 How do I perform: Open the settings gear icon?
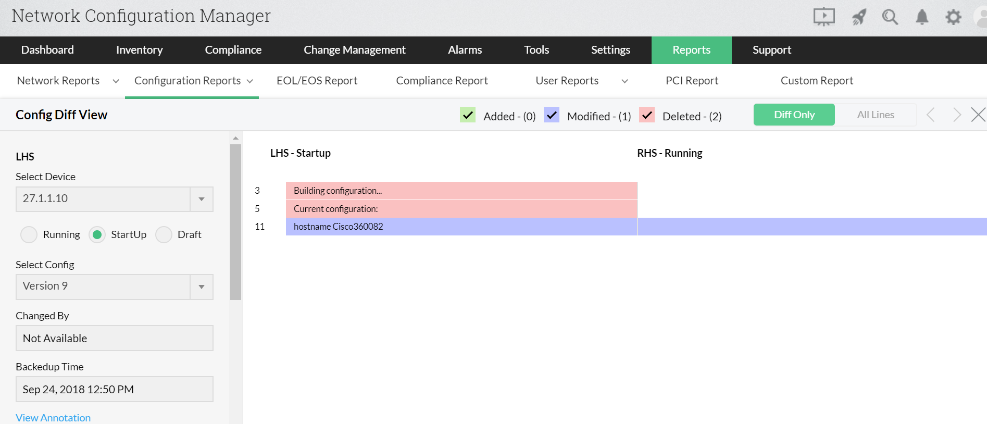click(x=953, y=17)
